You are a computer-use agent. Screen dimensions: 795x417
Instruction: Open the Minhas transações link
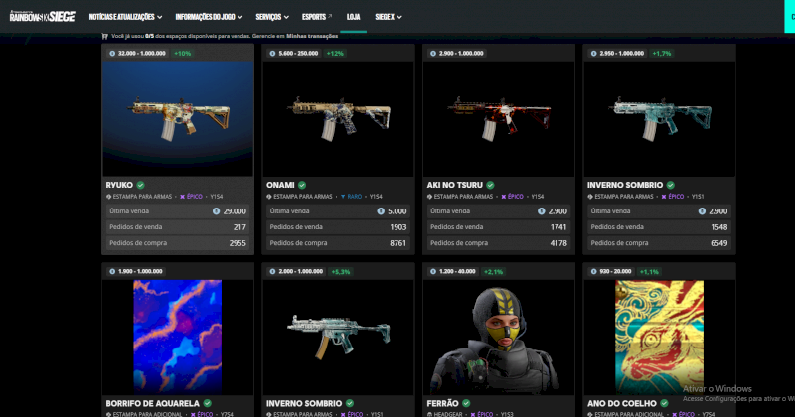tap(312, 36)
